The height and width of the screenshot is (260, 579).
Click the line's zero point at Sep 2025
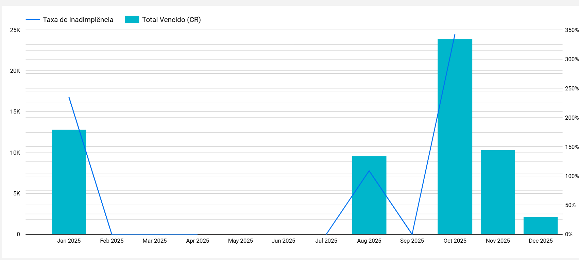click(x=412, y=234)
